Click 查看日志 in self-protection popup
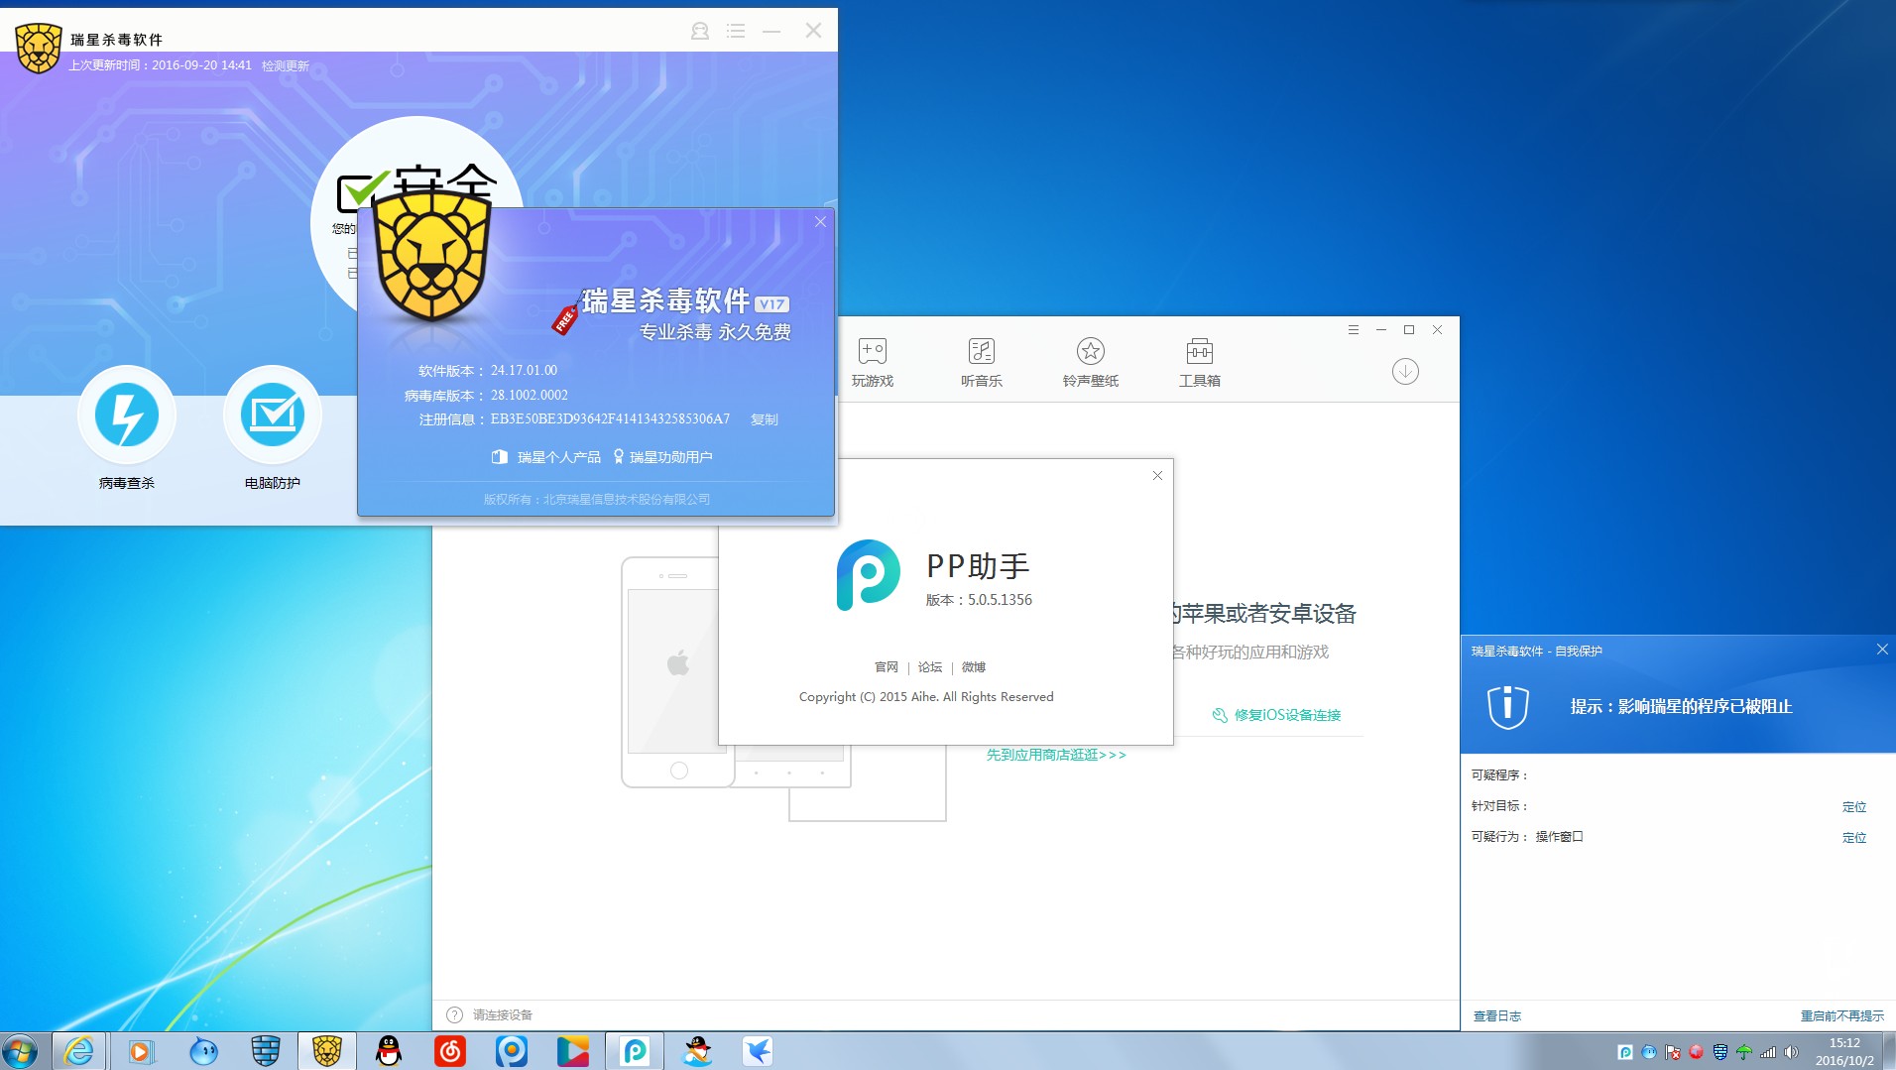The height and width of the screenshot is (1070, 1896). pos(1496,1015)
